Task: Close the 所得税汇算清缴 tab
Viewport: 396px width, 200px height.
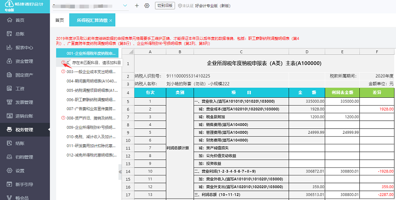Action: (x=111, y=20)
